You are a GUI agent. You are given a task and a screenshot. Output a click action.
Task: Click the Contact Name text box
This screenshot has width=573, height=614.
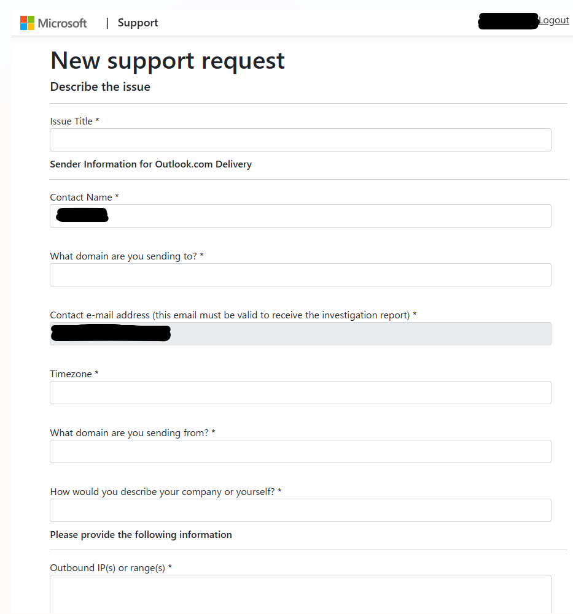300,216
